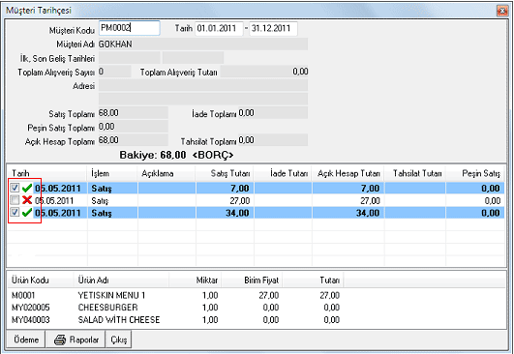This screenshot has width=514, height=354.
Task: Click the Satış Toplamı value field
Action: click(133, 113)
